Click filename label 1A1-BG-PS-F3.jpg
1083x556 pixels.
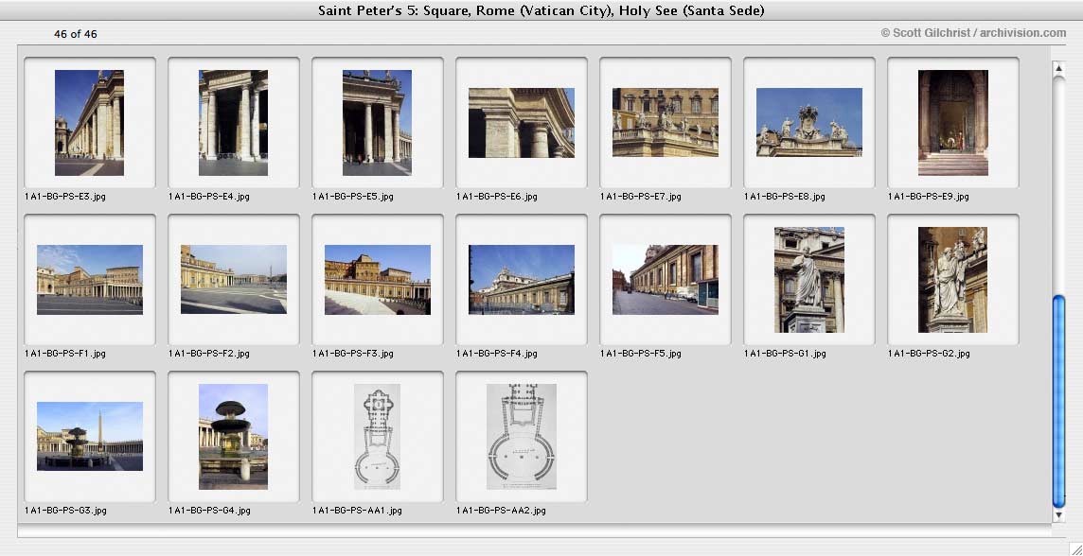(353, 354)
